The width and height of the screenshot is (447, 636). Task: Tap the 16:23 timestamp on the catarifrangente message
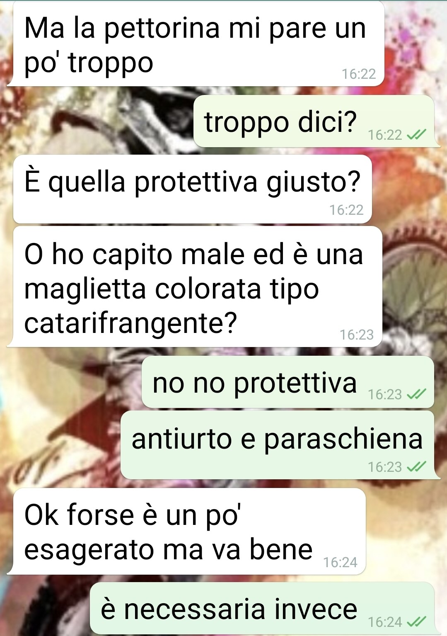357,335
